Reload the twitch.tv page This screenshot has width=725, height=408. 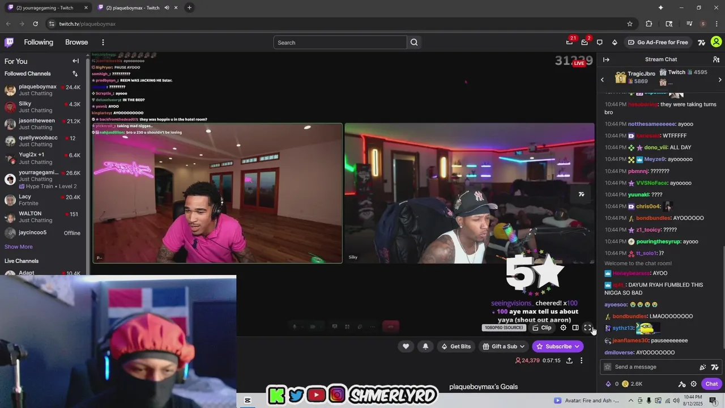point(35,24)
